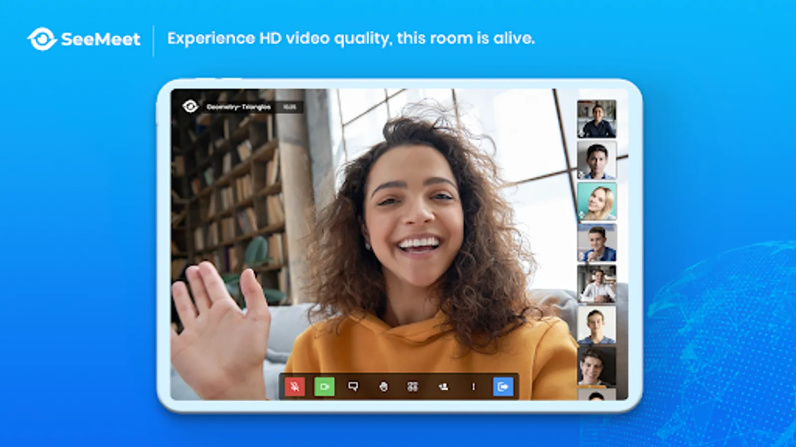796x447 pixels.
Task: Click the meeting timer next to the room title
Action: 290,107
